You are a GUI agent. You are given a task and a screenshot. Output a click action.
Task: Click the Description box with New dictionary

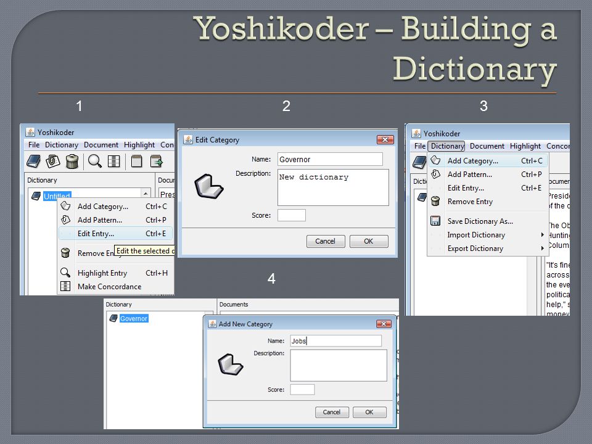(333, 187)
